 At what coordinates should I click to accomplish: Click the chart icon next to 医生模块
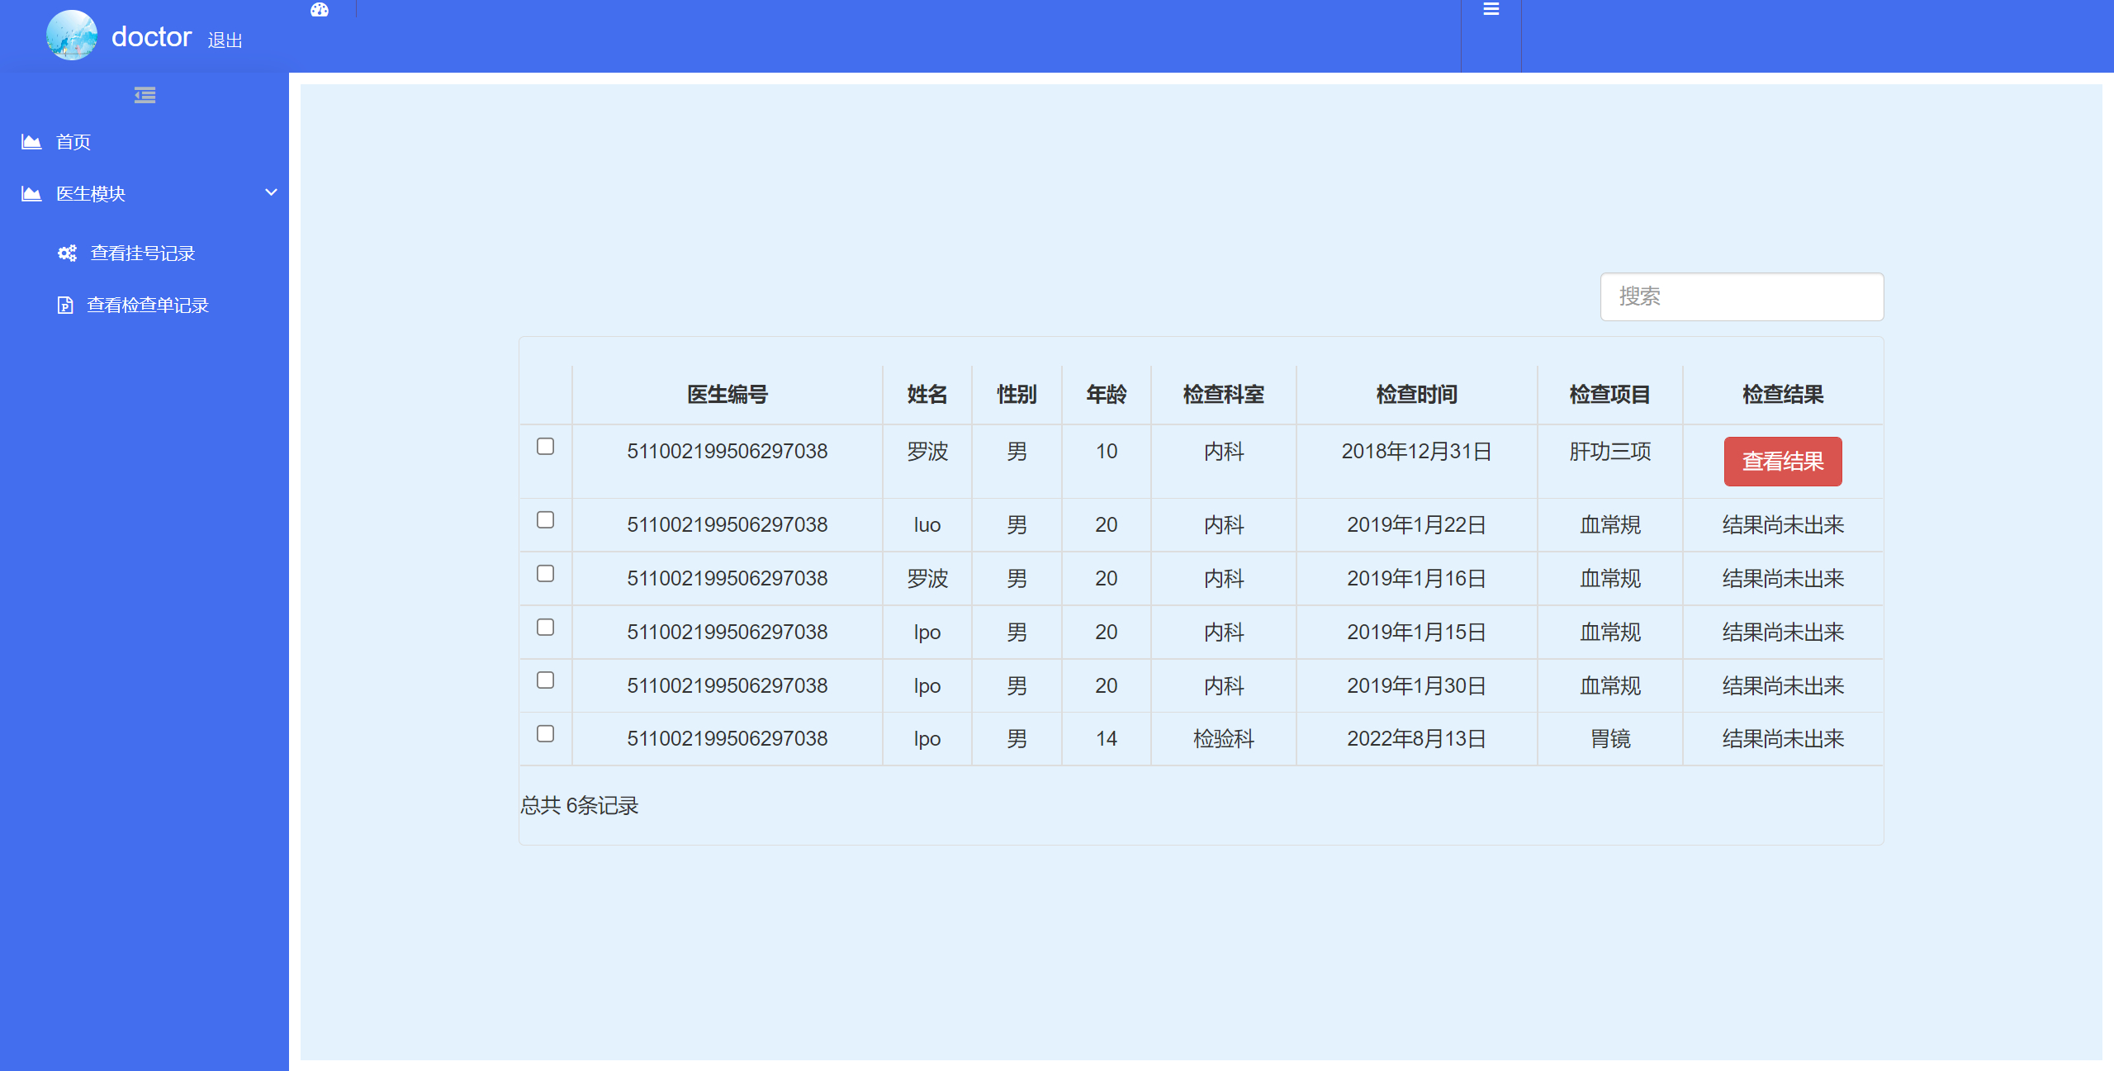pyautogui.click(x=31, y=192)
